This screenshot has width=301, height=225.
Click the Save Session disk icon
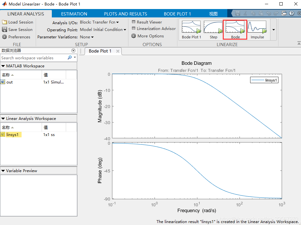click(5, 29)
